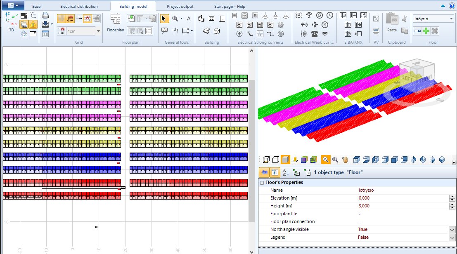
Task: Click the text label annotation tool
Action: 164,31
